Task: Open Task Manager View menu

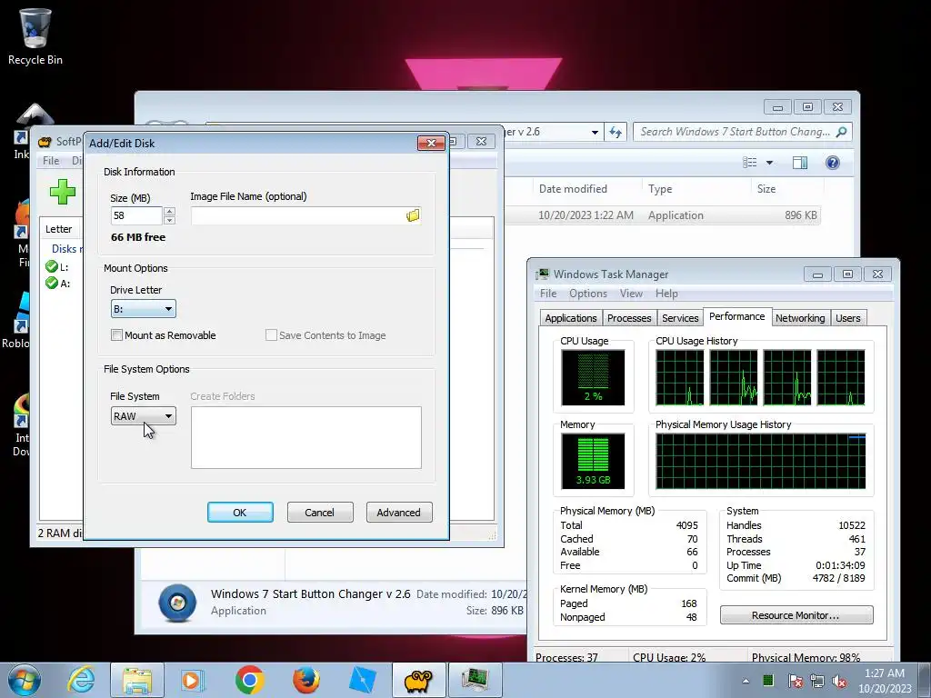Action: (x=631, y=294)
